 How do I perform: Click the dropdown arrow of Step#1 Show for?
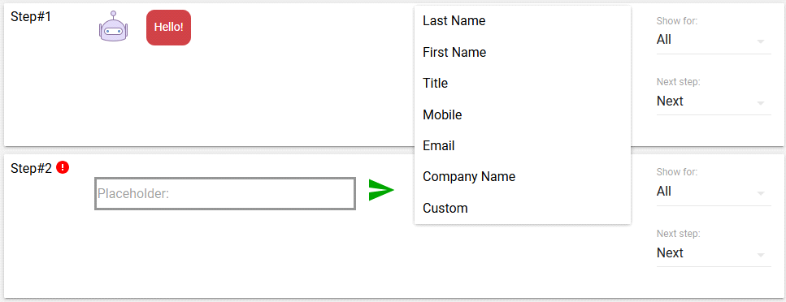pyautogui.click(x=761, y=41)
